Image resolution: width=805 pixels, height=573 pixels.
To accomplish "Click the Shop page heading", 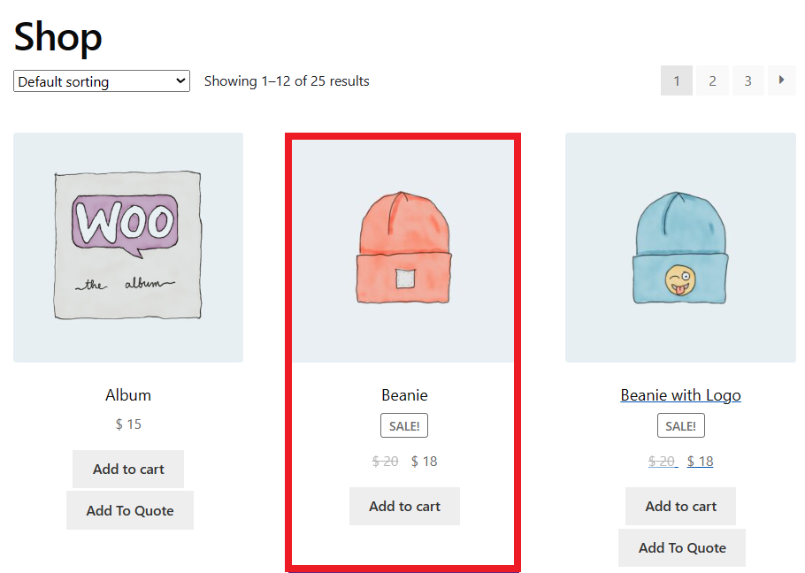I will 57,36.
